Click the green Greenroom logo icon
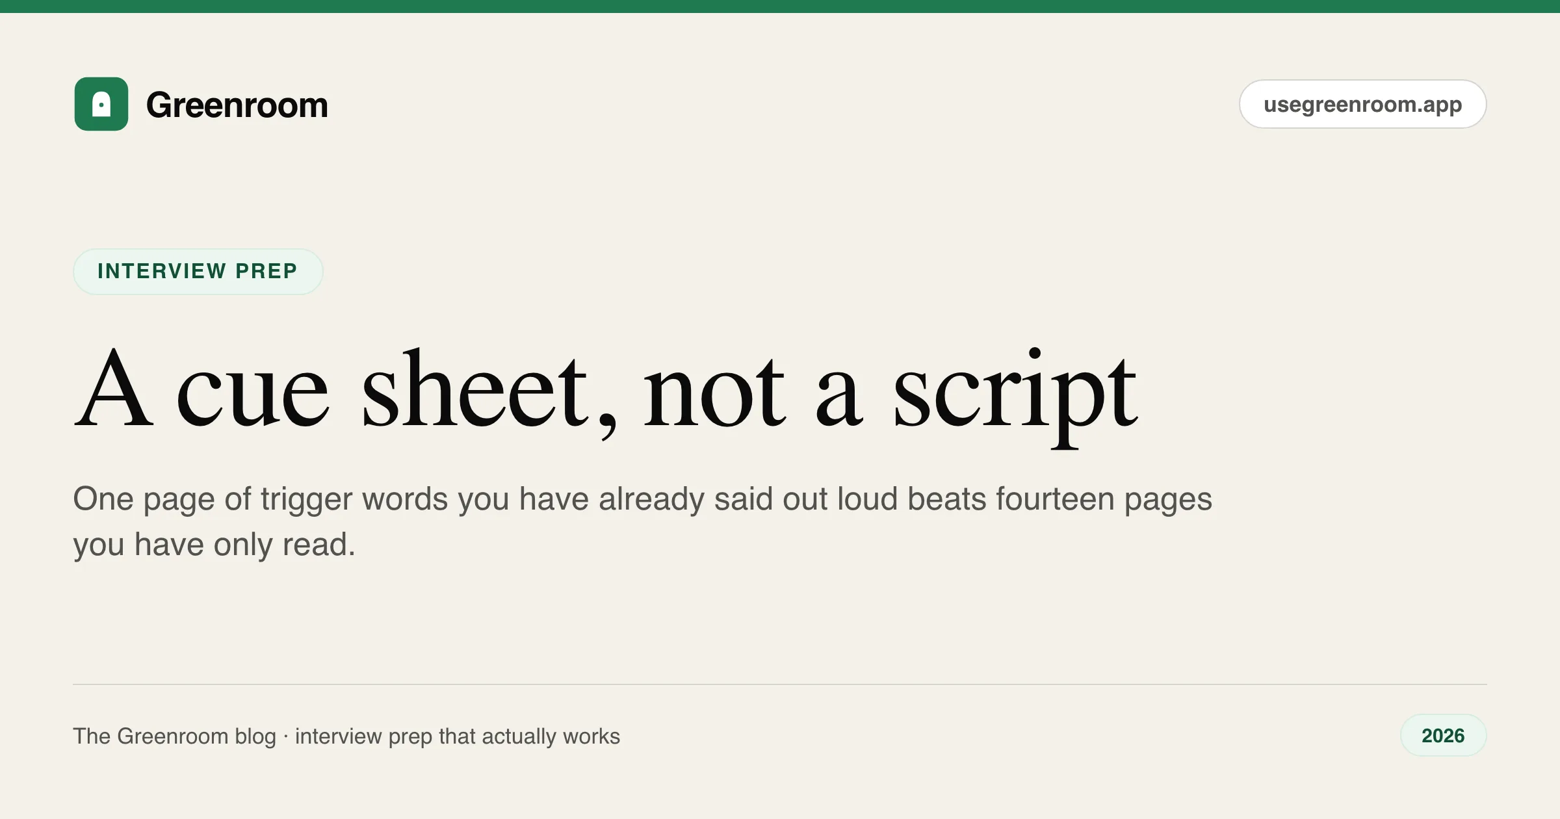Viewport: 1560px width, 819px height. (101, 104)
